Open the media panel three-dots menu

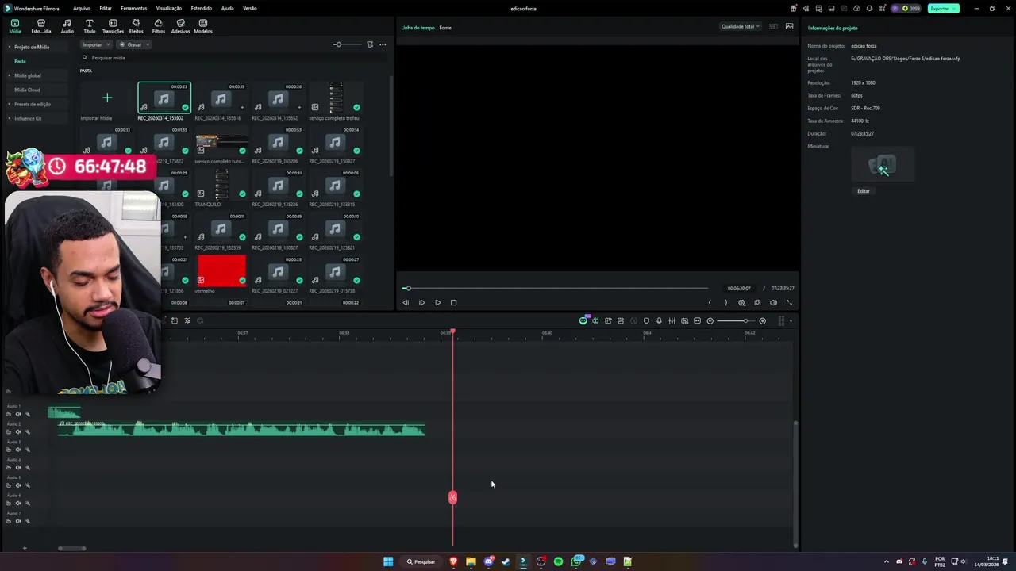click(383, 44)
